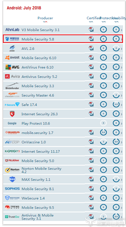Viewport: 126px width, 227px height.
Task: Click the Google Play Protect protection score circle
Action: point(103,123)
